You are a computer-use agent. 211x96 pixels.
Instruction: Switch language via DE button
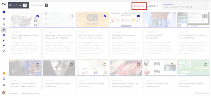(4, 85)
